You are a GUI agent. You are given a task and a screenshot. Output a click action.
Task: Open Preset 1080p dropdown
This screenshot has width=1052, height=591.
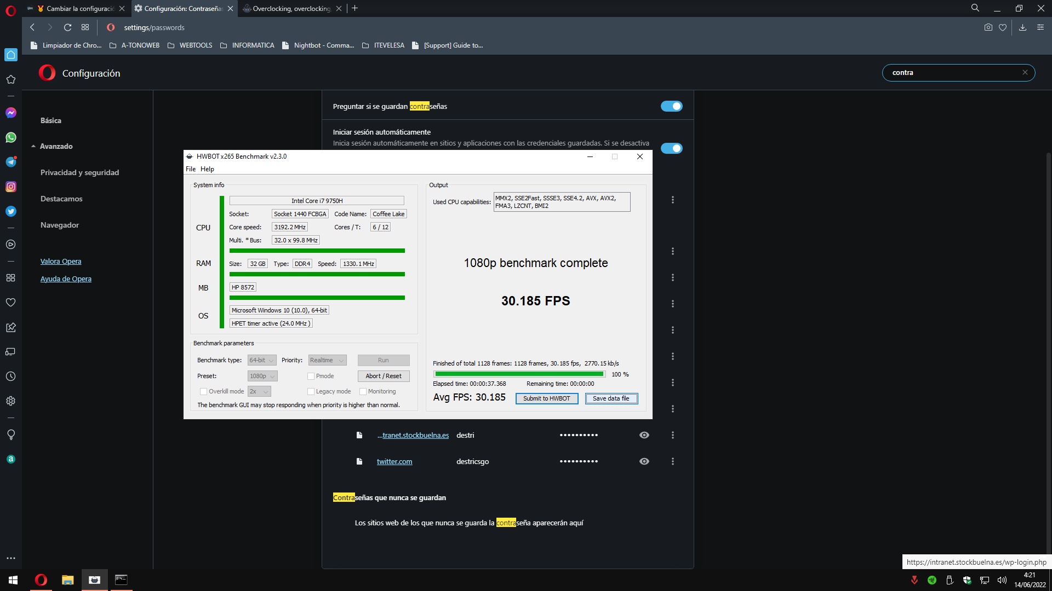coord(262,376)
